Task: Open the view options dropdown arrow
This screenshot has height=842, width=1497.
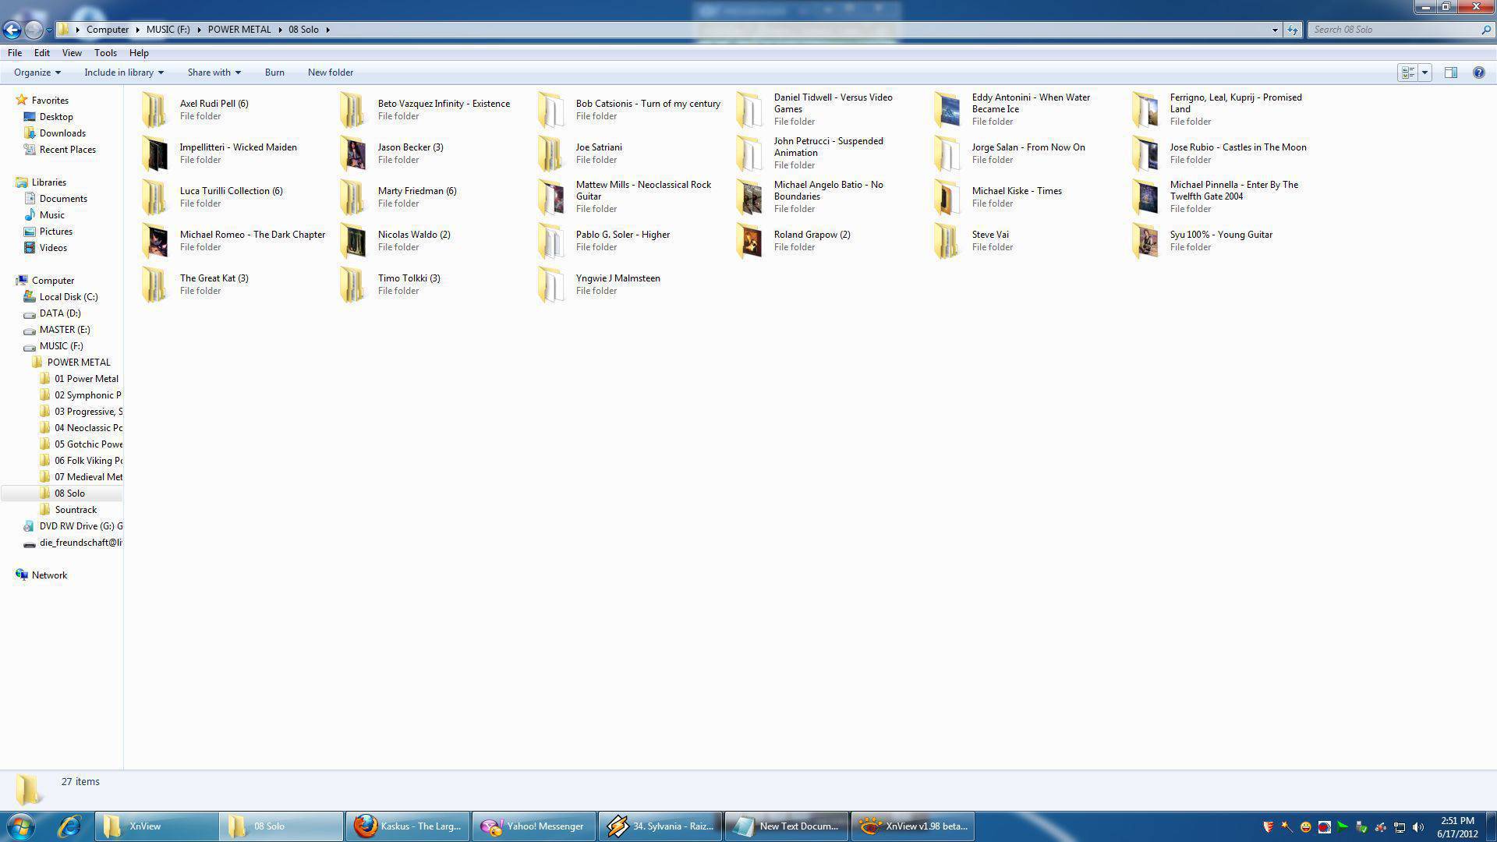Action: tap(1424, 73)
